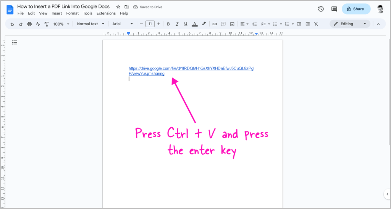
Task: Open the Edit menu
Action: tap(31, 13)
